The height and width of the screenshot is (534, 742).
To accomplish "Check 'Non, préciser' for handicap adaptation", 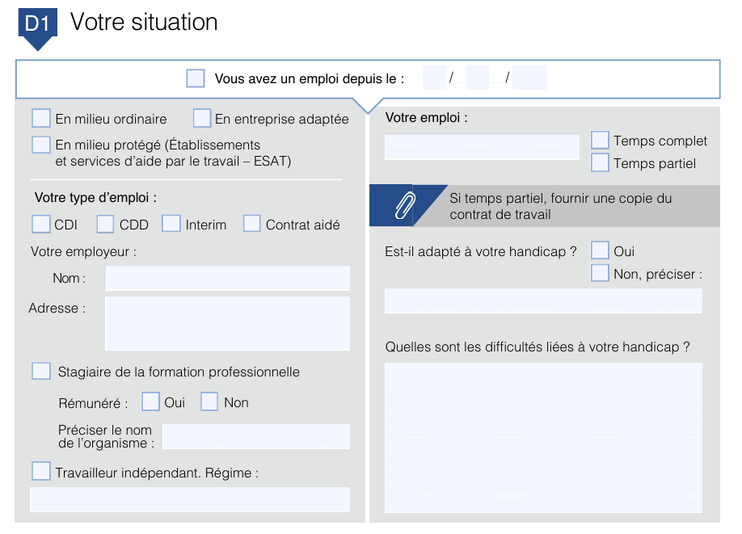I will coord(600,273).
